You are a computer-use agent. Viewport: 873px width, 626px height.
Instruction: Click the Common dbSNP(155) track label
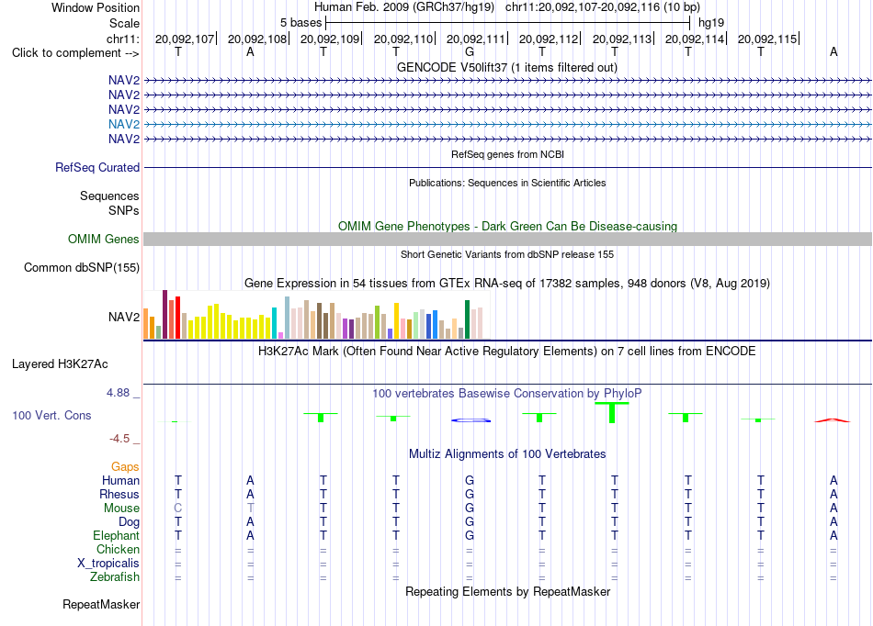click(81, 267)
